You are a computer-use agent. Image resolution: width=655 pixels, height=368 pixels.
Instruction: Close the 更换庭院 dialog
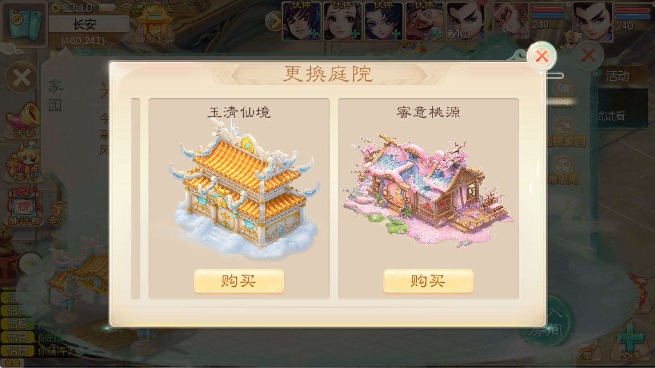pyautogui.click(x=542, y=56)
